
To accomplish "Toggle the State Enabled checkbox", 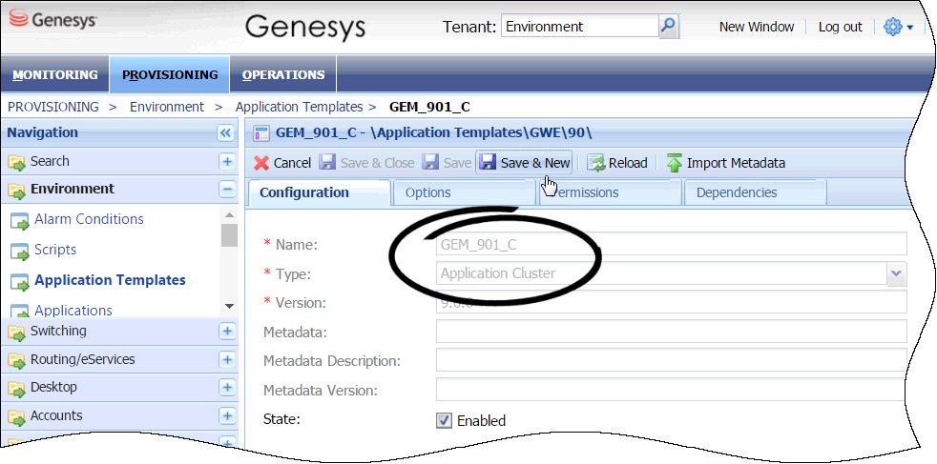I will click(444, 420).
